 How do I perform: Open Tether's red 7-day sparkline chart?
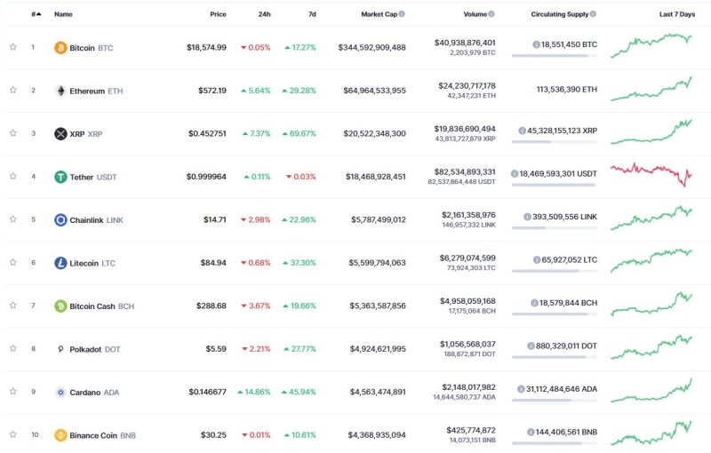[x=651, y=175]
